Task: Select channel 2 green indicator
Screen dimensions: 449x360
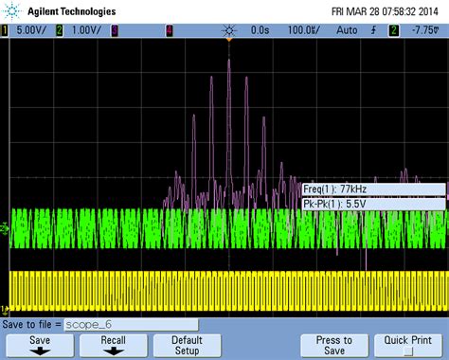Action: point(59,30)
